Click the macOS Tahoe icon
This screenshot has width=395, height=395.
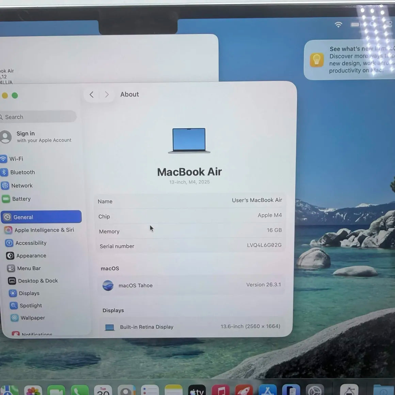pos(108,285)
